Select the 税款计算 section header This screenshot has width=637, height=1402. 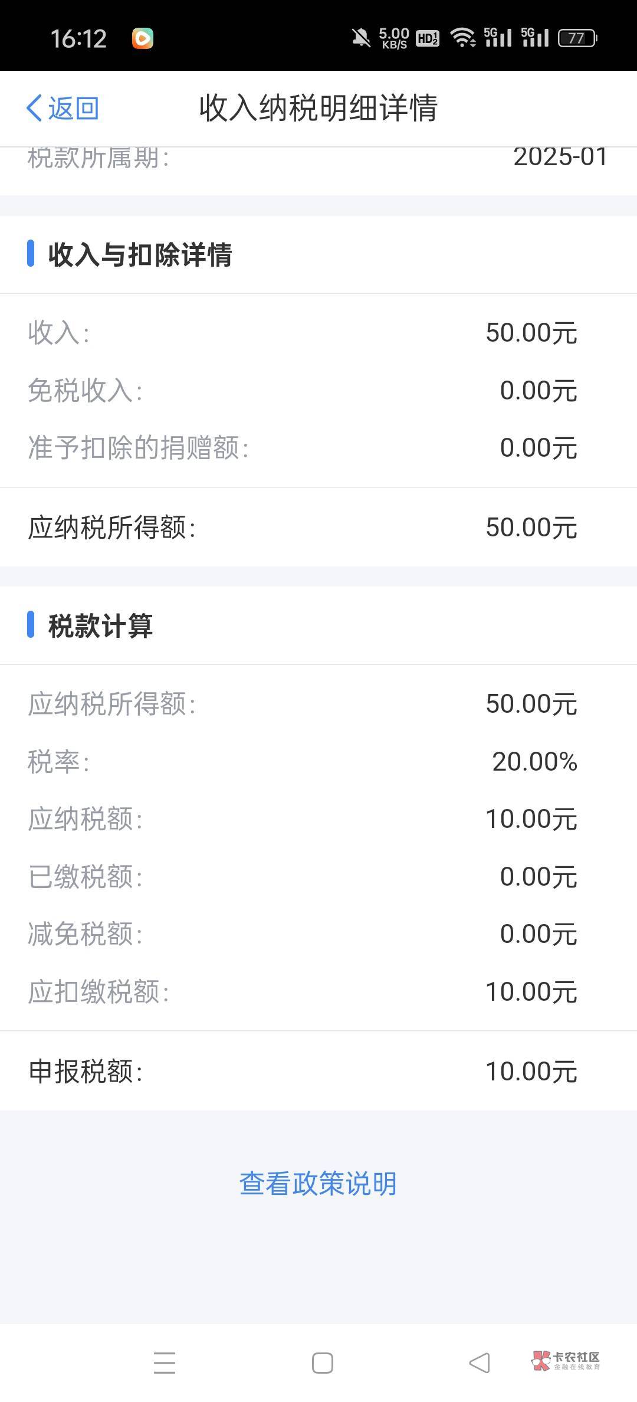[x=100, y=625]
